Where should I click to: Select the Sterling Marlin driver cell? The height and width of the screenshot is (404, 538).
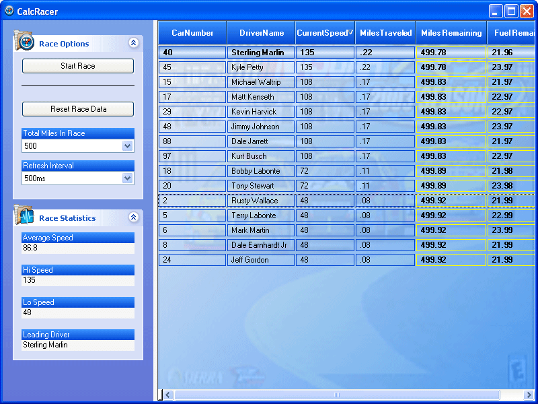261,53
